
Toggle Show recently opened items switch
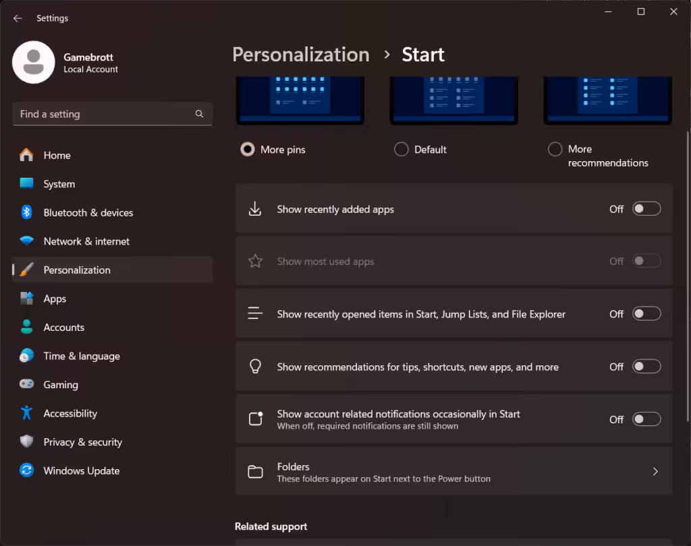pyautogui.click(x=646, y=313)
